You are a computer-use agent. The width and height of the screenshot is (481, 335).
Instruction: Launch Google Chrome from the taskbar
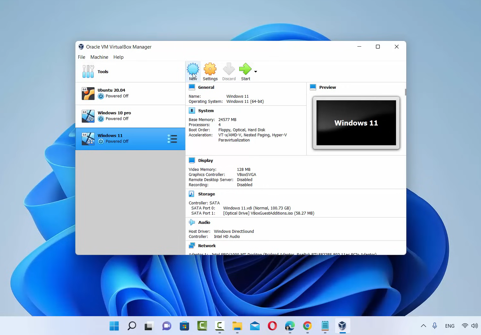[x=307, y=326]
